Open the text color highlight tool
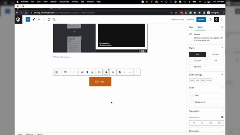The height and width of the screenshot is (135, 240). coord(113,72)
